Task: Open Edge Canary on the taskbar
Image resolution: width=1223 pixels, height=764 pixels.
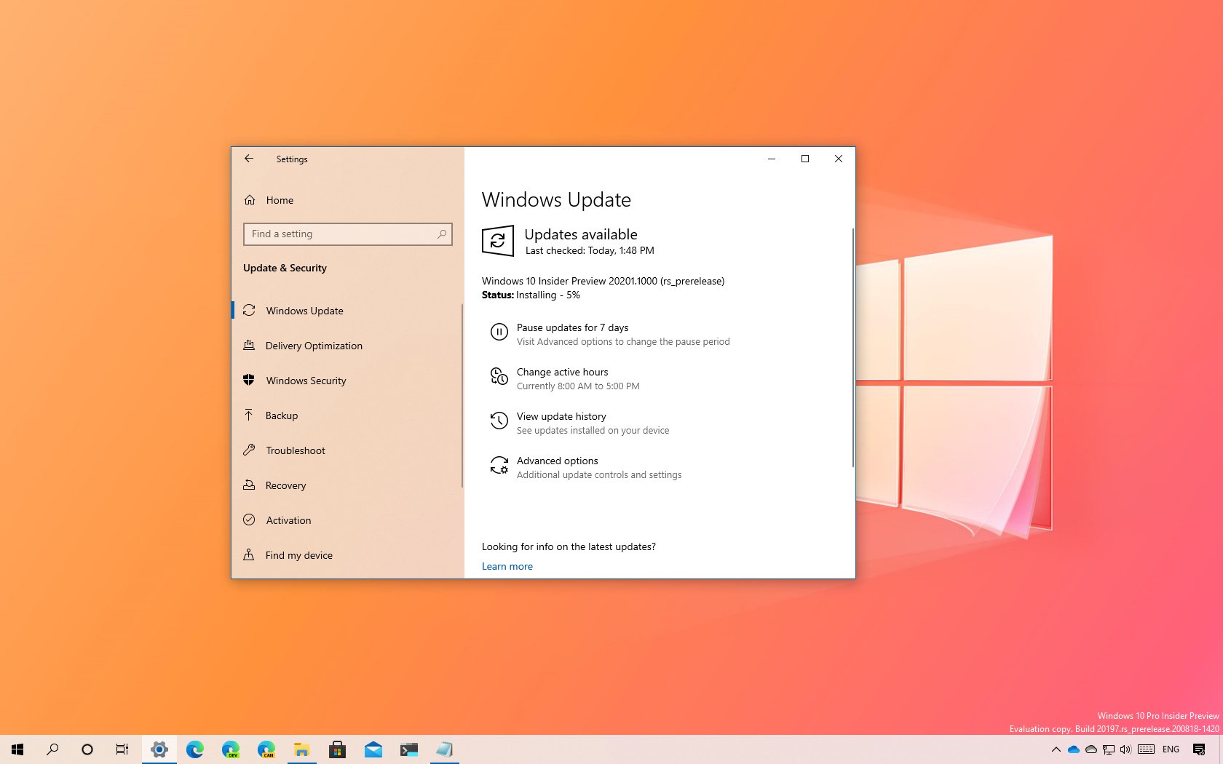Action: 266,749
